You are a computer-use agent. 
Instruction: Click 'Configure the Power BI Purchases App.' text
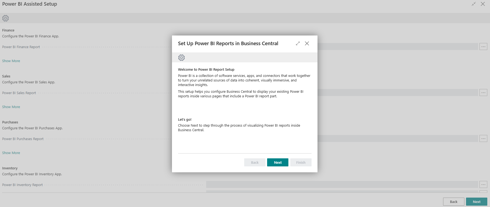pos(32,128)
